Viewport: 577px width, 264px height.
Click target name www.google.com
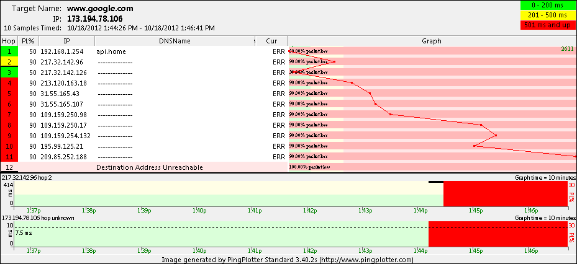click(100, 9)
